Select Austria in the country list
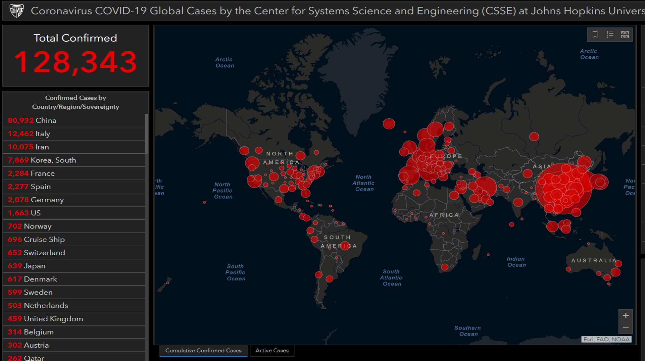This screenshot has height=361, width=645. coord(74,345)
